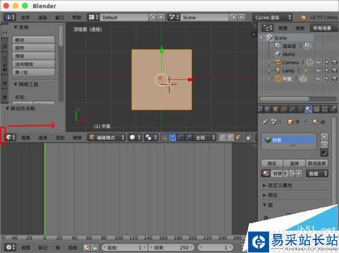Screen dimensions: 339x253
Task: Toggle renderability camera icon for Lamp
Action: tap(334, 71)
